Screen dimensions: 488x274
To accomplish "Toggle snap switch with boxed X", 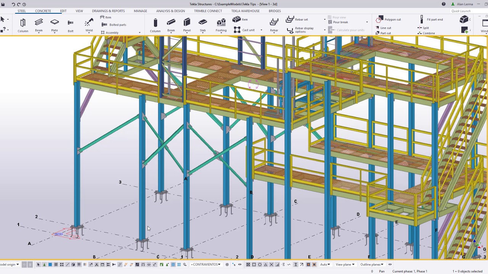I will (x=248, y=264).
